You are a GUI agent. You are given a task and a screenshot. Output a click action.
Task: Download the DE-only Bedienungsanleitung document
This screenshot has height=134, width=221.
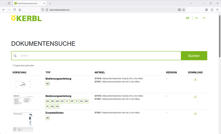pyautogui.click(x=195, y=79)
